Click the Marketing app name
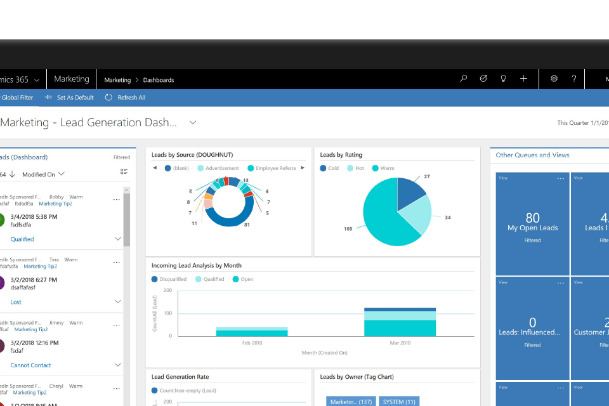The image size is (609, 406). coord(72,79)
